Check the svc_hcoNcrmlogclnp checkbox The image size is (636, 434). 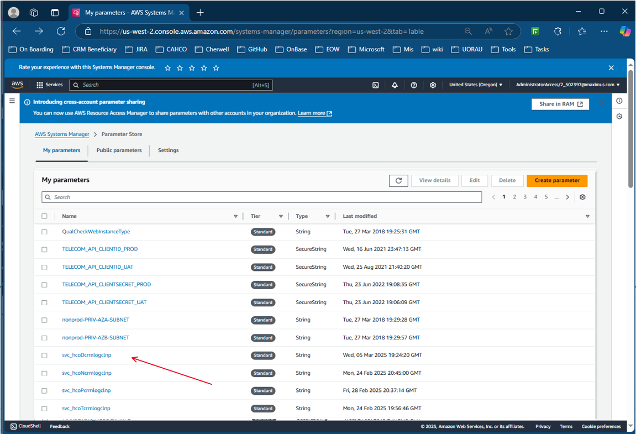(x=44, y=373)
